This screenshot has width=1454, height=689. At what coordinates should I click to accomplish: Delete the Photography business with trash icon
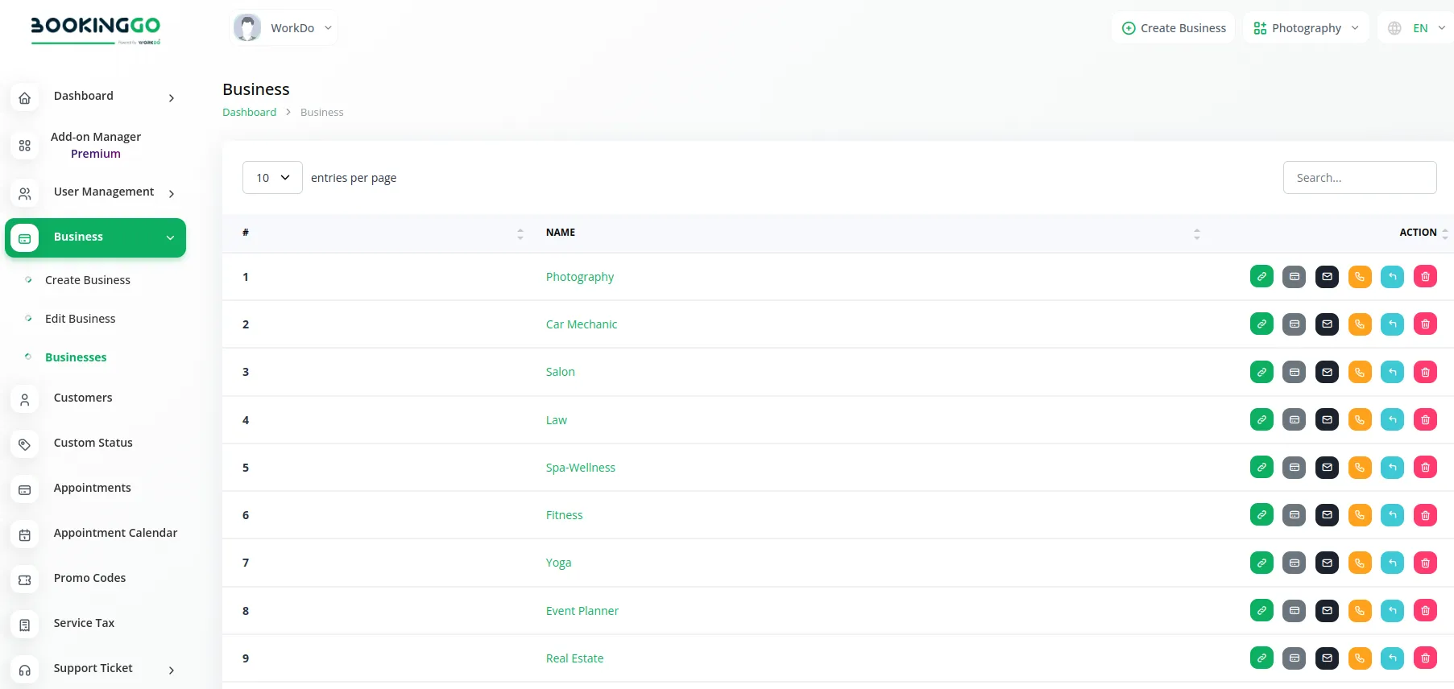(1425, 277)
